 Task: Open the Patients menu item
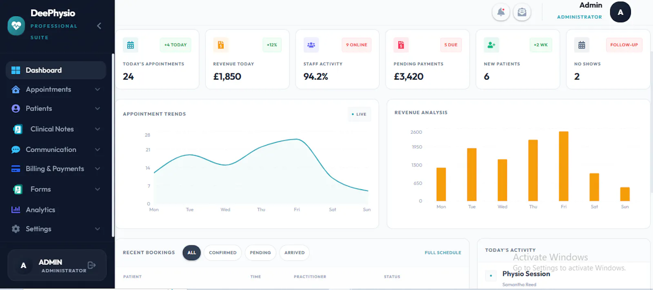(56, 108)
